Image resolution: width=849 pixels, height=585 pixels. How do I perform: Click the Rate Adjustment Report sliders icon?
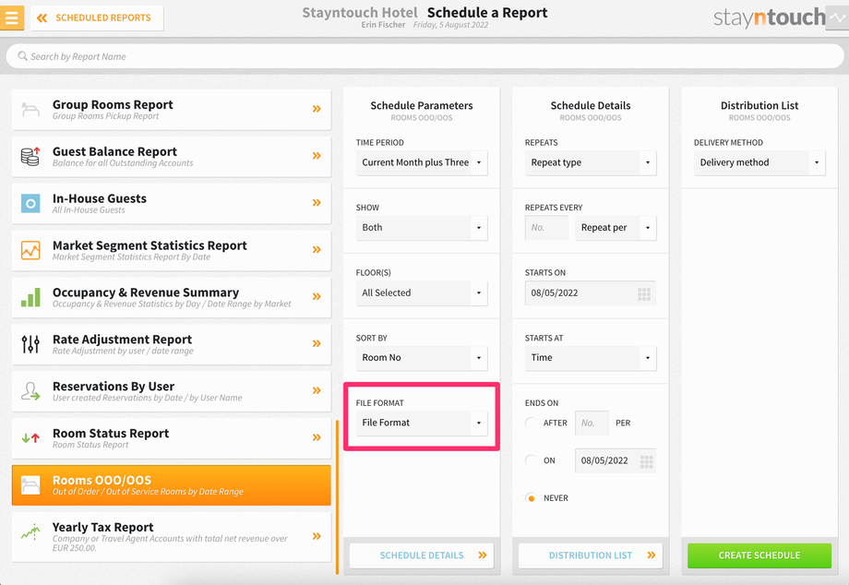[x=30, y=344]
